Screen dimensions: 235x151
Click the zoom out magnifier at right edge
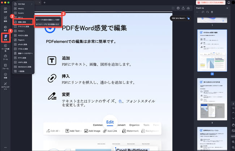point(233,147)
